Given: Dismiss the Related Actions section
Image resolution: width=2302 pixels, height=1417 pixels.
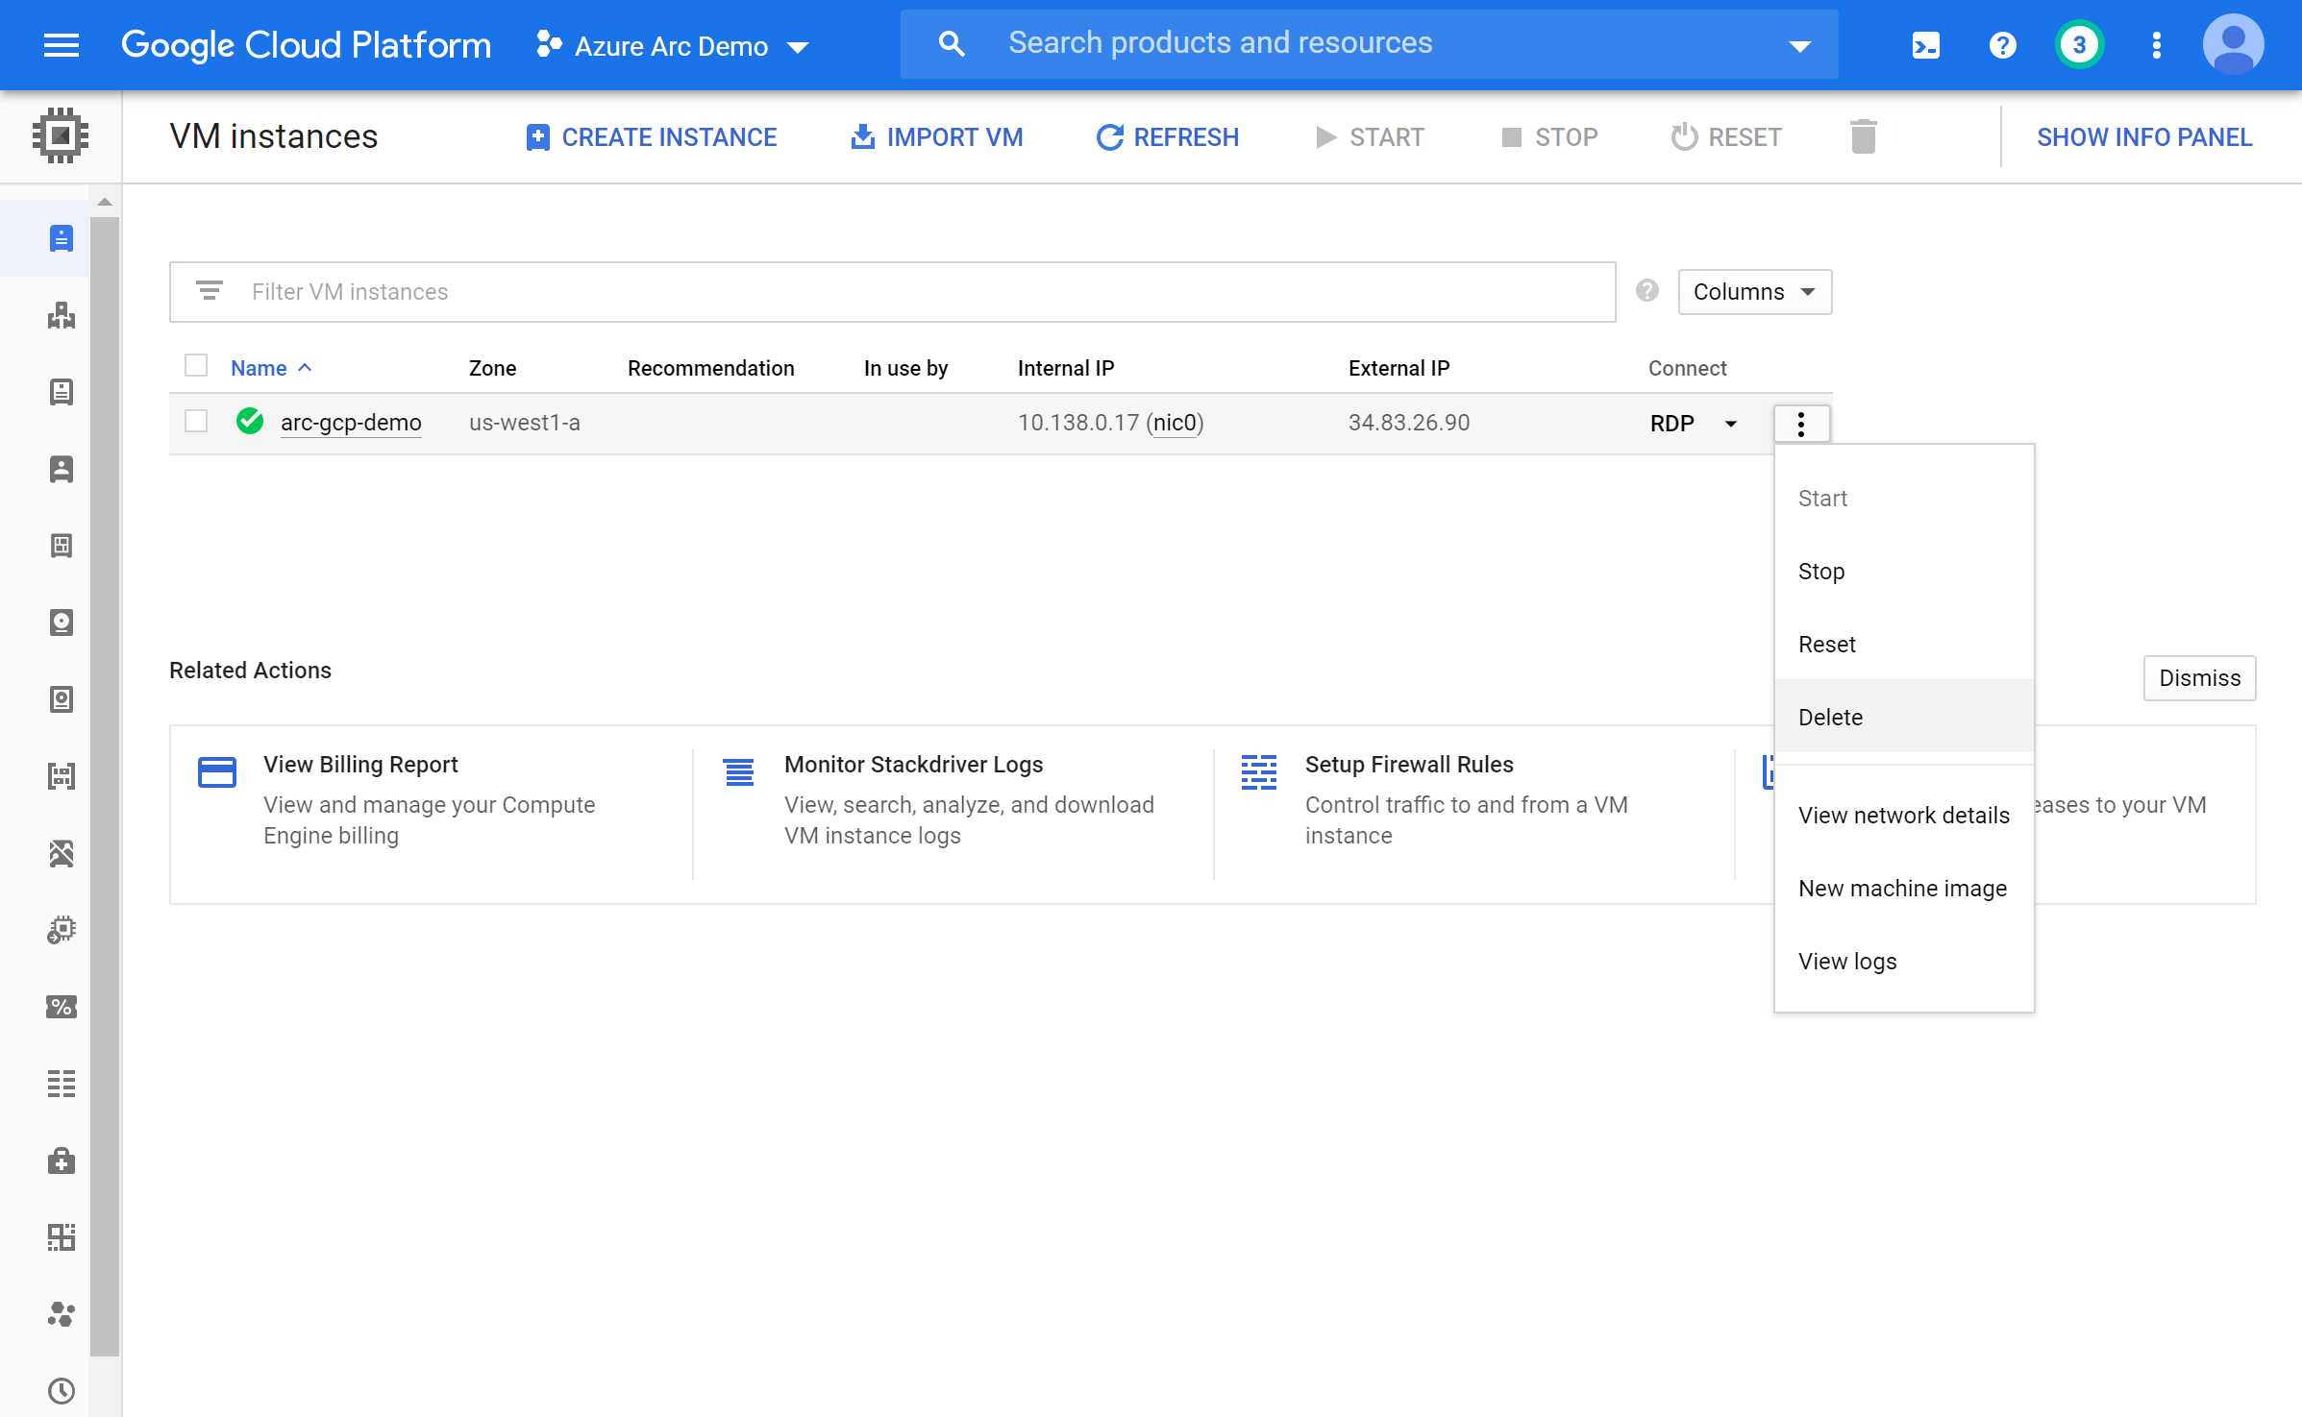Looking at the screenshot, I should pyautogui.click(x=2199, y=678).
